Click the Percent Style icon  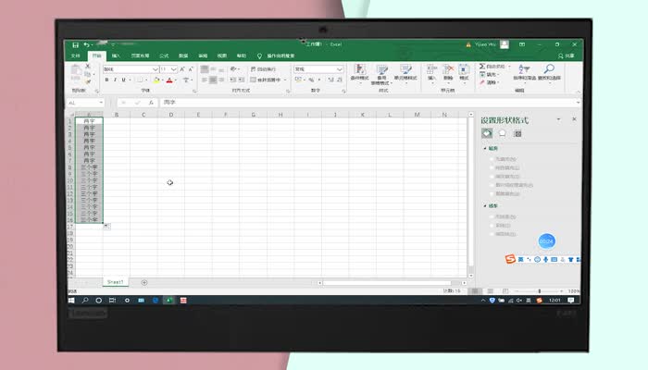coord(311,80)
